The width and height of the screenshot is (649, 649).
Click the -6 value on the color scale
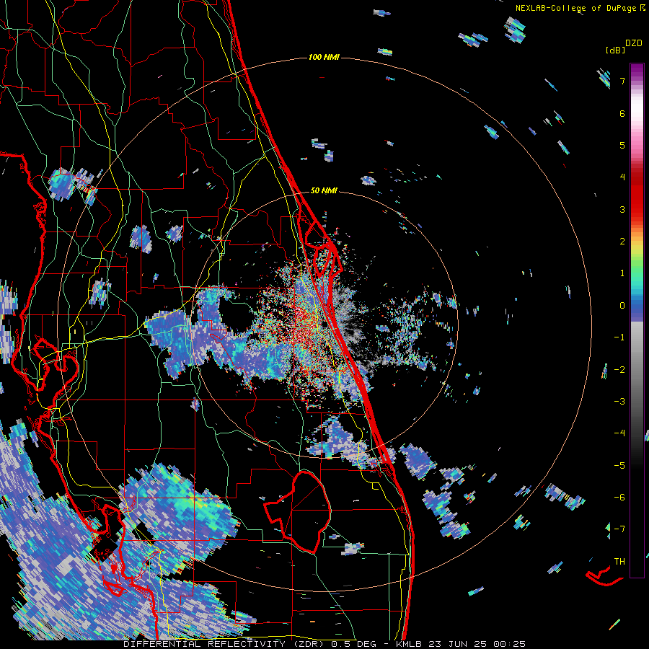click(x=619, y=498)
